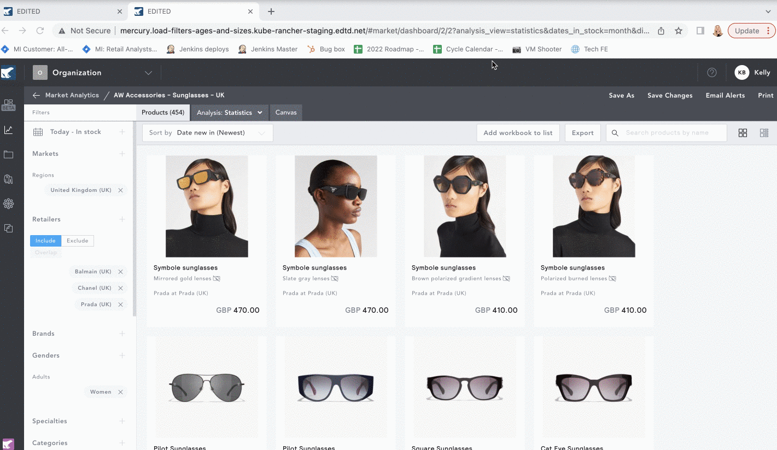Open the Chrome profile avatar
The image size is (777, 450).
point(718,31)
